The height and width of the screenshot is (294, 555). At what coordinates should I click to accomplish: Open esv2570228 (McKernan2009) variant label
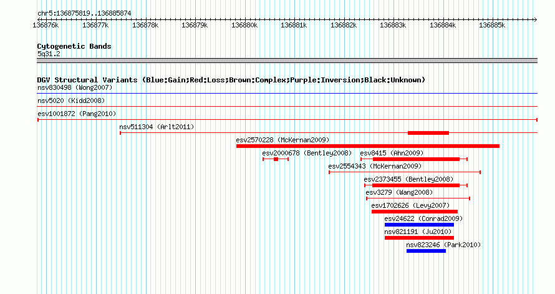[x=282, y=140]
